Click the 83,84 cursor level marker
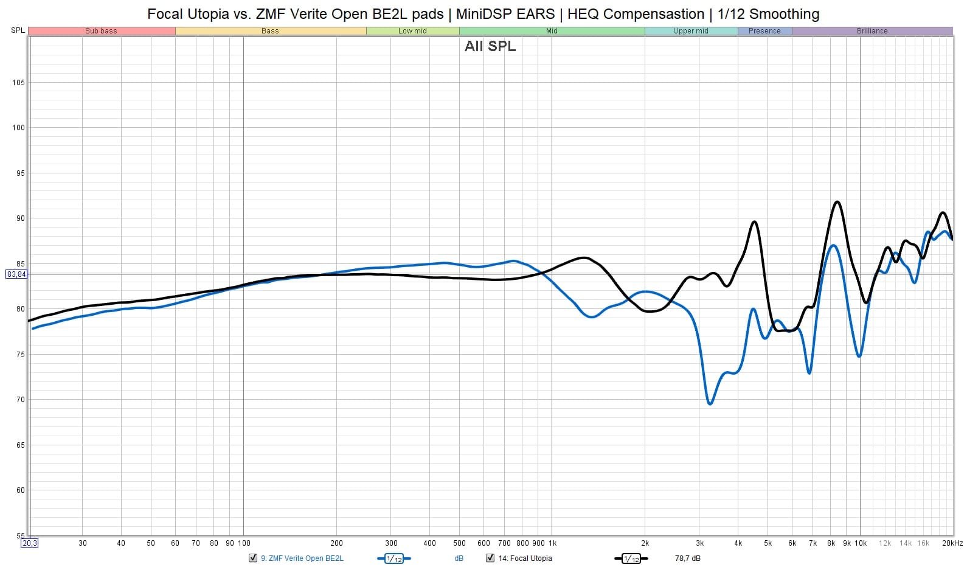 tap(16, 274)
